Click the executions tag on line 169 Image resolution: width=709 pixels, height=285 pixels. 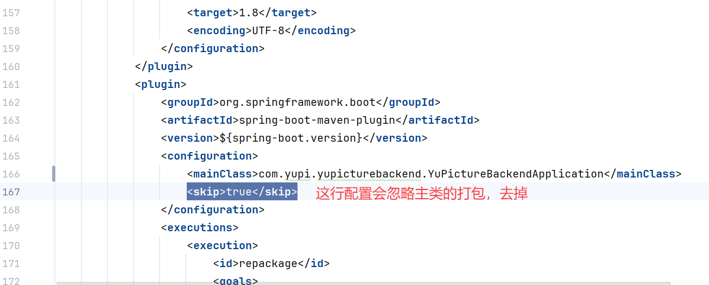tap(200, 228)
